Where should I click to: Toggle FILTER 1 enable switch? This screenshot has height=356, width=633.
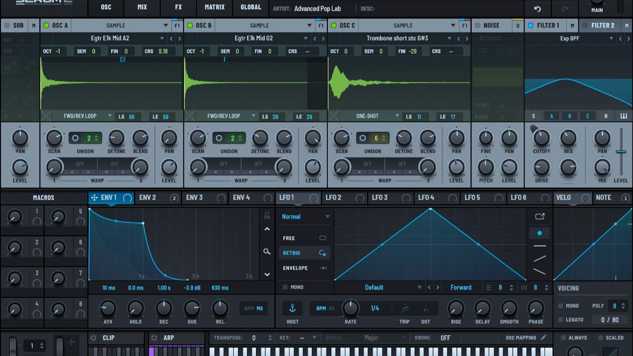click(530, 26)
